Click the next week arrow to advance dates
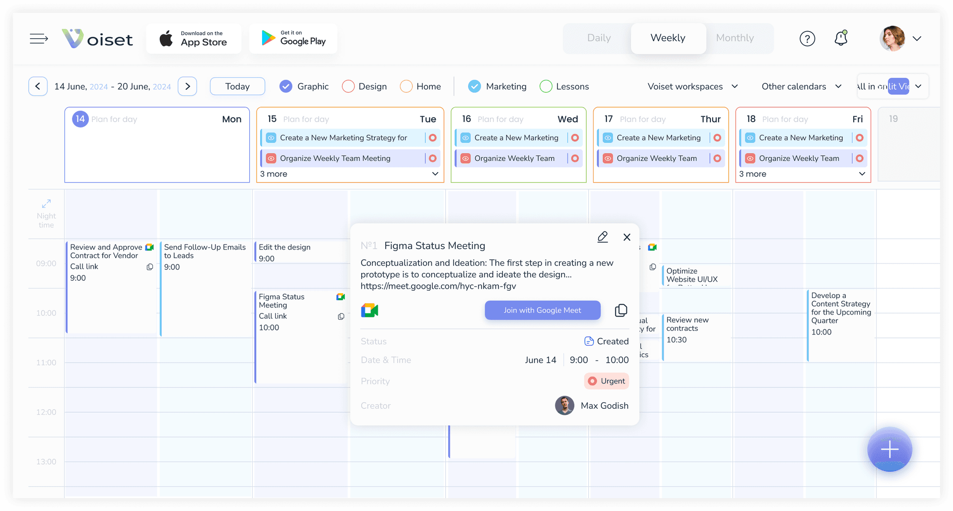The image size is (953, 511). (187, 86)
